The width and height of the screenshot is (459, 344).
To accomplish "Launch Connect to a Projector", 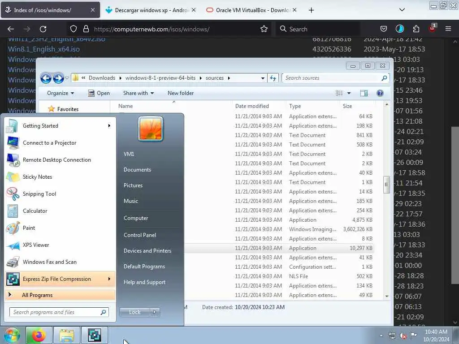I will coord(60,143).
